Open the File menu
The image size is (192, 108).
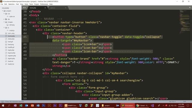click(2, 4)
